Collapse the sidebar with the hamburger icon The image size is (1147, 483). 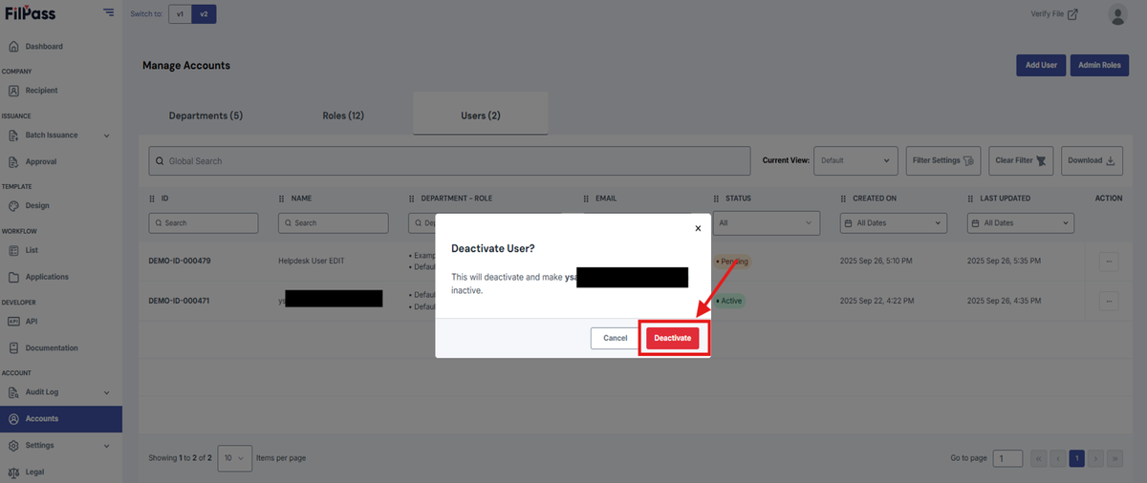click(109, 12)
